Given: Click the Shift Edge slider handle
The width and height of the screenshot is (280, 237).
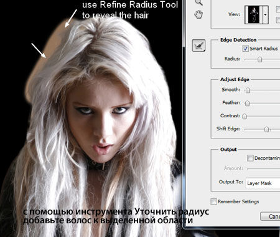Looking at the screenshot, I should coord(266,129).
